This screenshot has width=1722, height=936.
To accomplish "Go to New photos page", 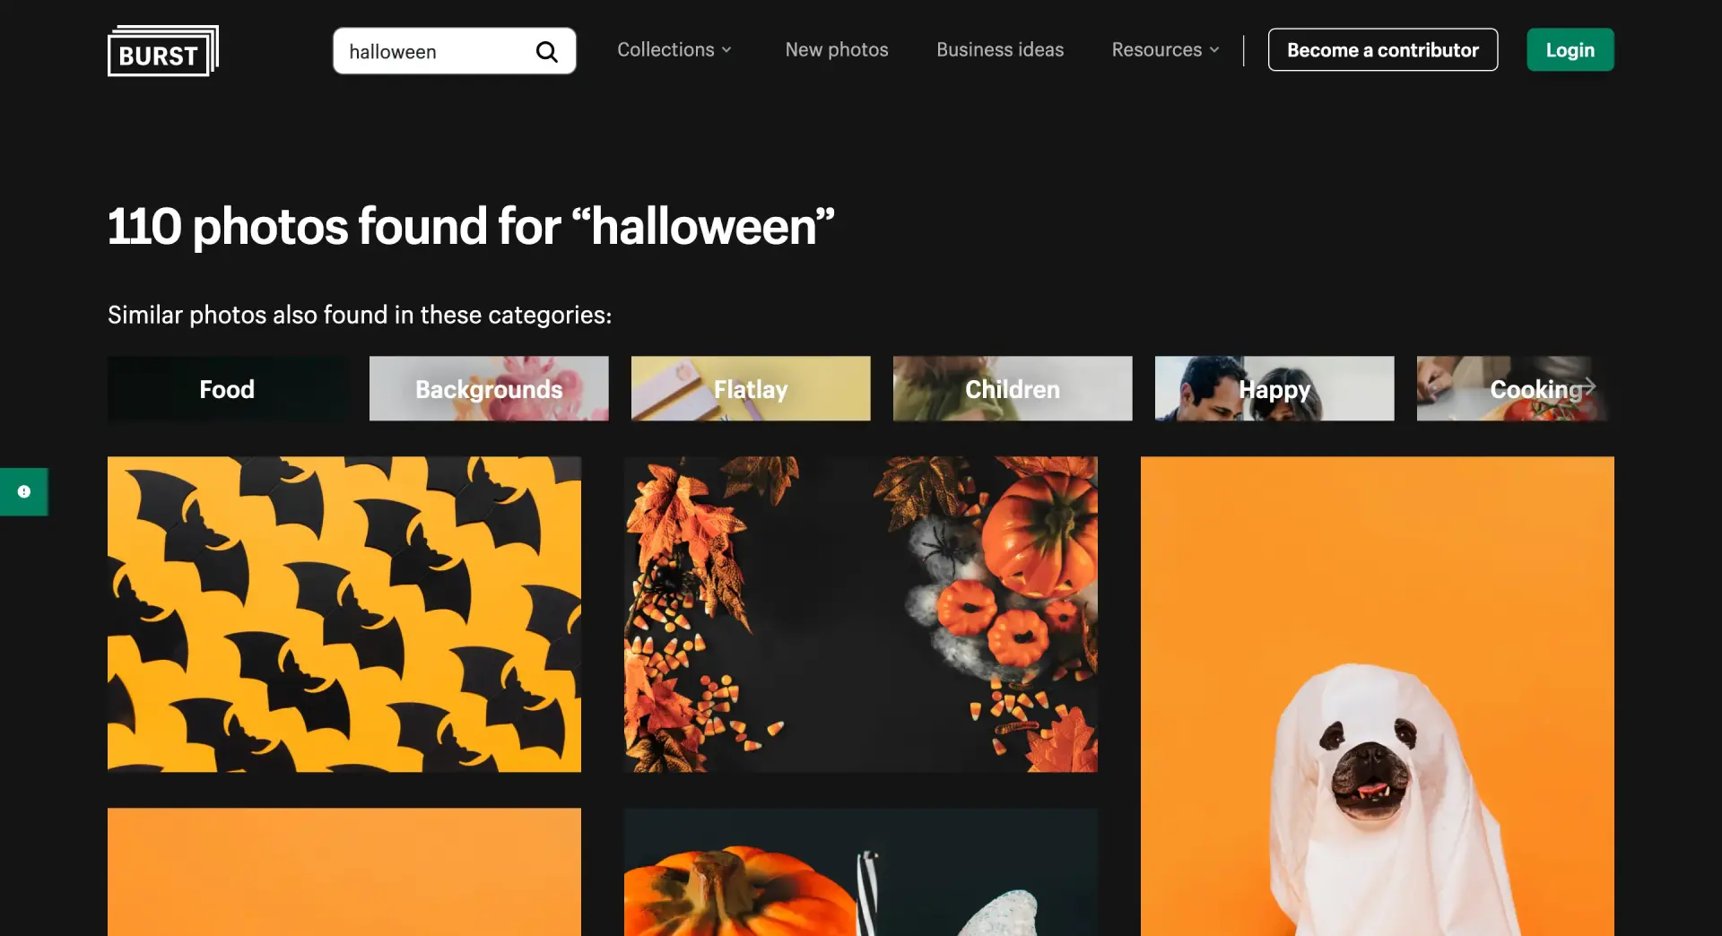I will [837, 49].
